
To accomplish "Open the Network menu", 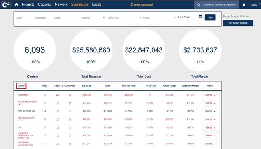I will pos(61,5).
